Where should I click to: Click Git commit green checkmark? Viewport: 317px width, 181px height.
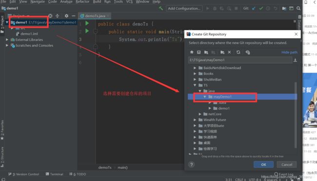(261, 8)
